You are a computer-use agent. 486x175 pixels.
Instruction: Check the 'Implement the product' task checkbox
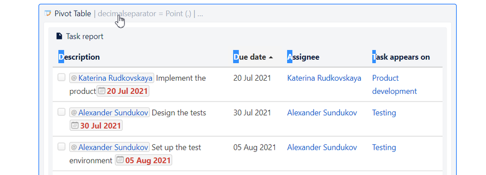pyautogui.click(x=61, y=77)
